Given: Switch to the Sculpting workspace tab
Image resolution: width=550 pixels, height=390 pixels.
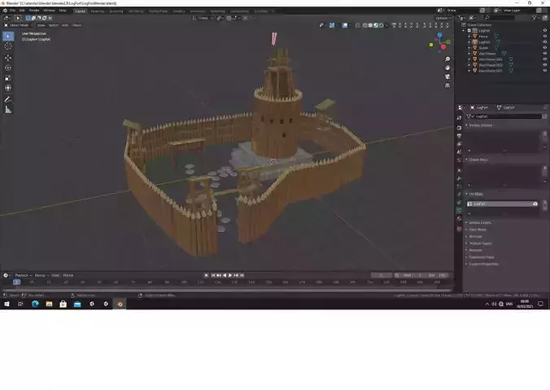Looking at the screenshot, I should coord(116,11).
